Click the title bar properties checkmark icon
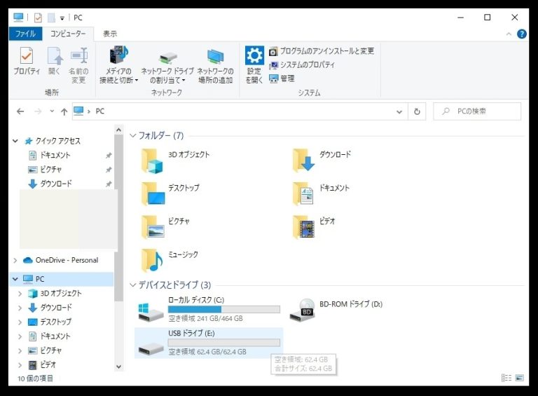This screenshot has width=538, height=396. pyautogui.click(x=38, y=18)
